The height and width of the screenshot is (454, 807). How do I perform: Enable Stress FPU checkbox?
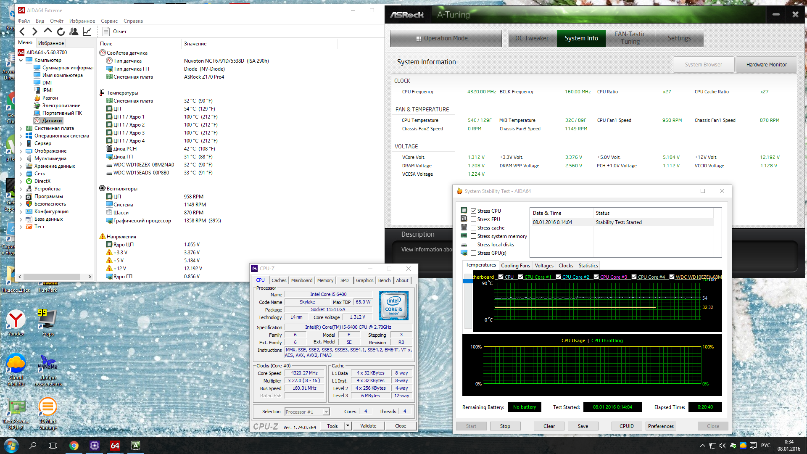(x=474, y=219)
